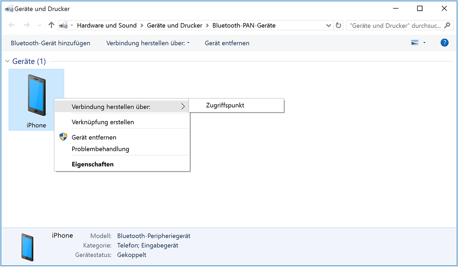The width and height of the screenshot is (458, 267).
Task: Go up one folder level
Action: pyautogui.click(x=51, y=25)
